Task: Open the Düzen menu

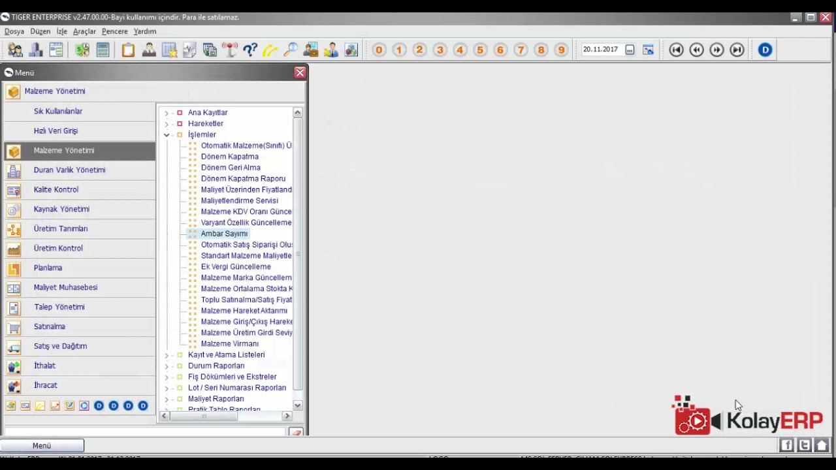Action: coord(40,31)
